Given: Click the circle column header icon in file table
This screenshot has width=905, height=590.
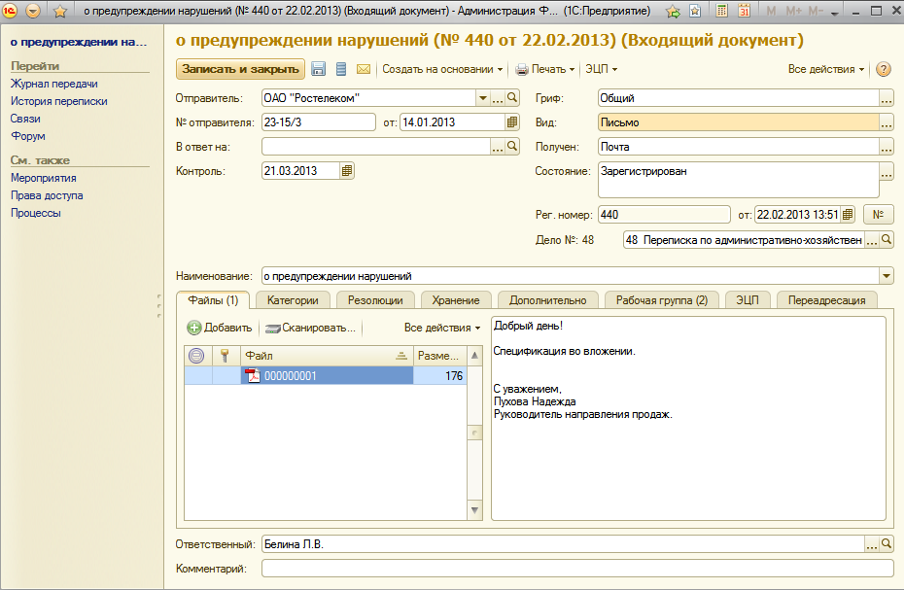Looking at the screenshot, I should coord(196,356).
